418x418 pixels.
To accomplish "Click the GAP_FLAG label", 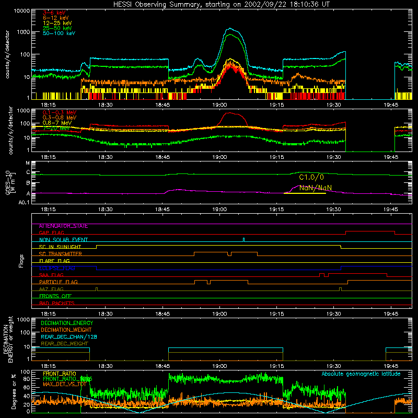I will (x=51, y=233).
